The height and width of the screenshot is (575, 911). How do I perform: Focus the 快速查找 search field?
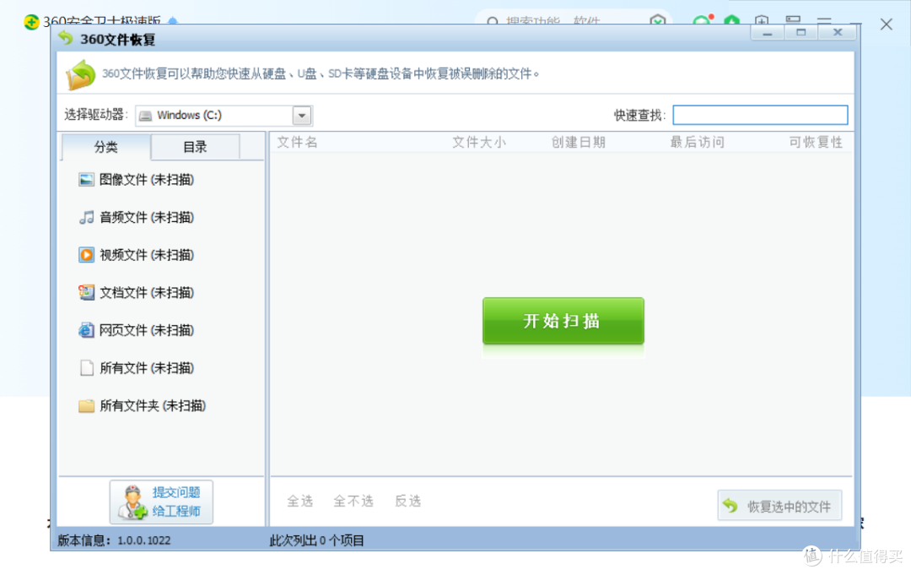pos(760,115)
